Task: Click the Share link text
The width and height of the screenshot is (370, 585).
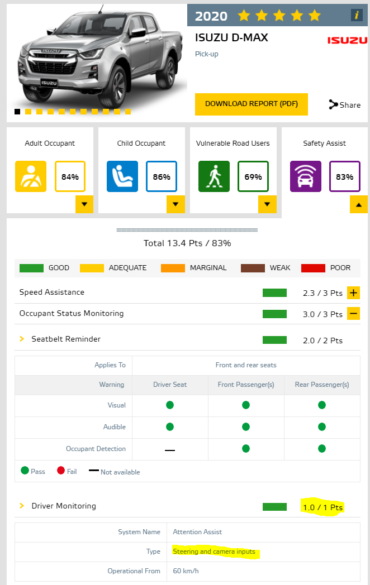Action: point(350,105)
